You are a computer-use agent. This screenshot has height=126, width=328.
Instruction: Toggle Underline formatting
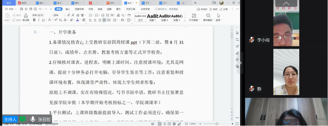pyautogui.click(x=43, y=20)
